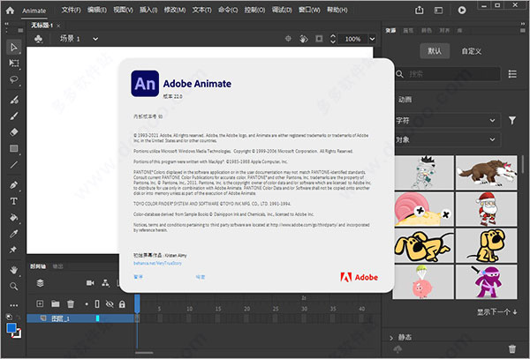530x359 pixels.
Task: Add camera layer in timeline
Action: pos(90,283)
